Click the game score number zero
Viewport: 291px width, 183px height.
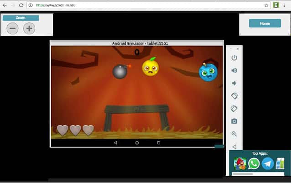tap(137, 52)
